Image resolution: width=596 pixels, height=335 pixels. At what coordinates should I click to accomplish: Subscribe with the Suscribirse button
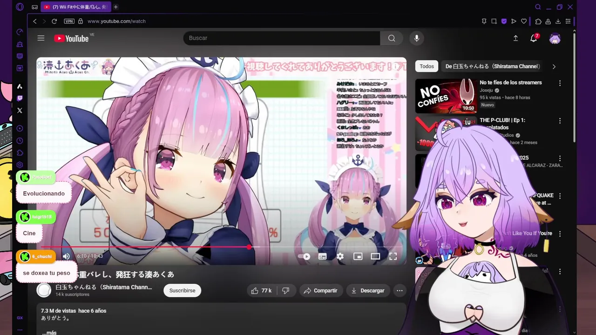182,290
